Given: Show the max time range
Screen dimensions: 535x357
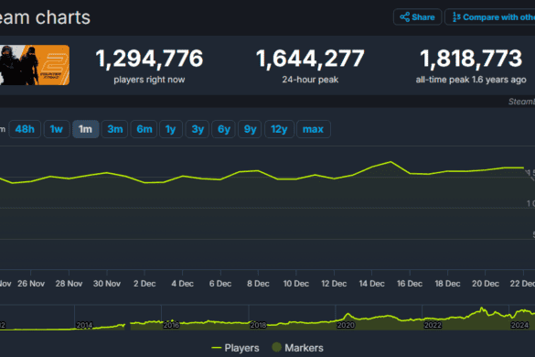Looking at the screenshot, I should pos(313,129).
